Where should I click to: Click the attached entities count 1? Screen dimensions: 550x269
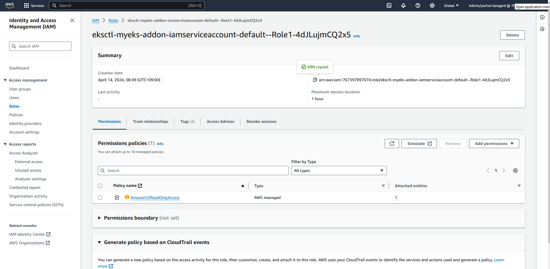396,198
